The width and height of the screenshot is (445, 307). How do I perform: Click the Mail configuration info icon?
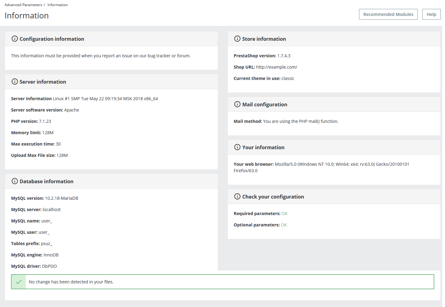[x=237, y=104]
